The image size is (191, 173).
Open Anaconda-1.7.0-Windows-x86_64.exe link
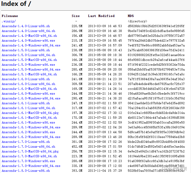pos(31,166)
